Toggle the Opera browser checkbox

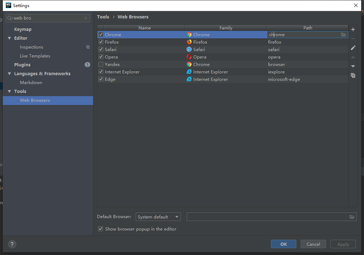(101, 57)
